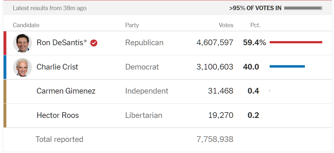Click the red party stripe on the first row
The height and width of the screenshot is (153, 334).
pos(5,43)
